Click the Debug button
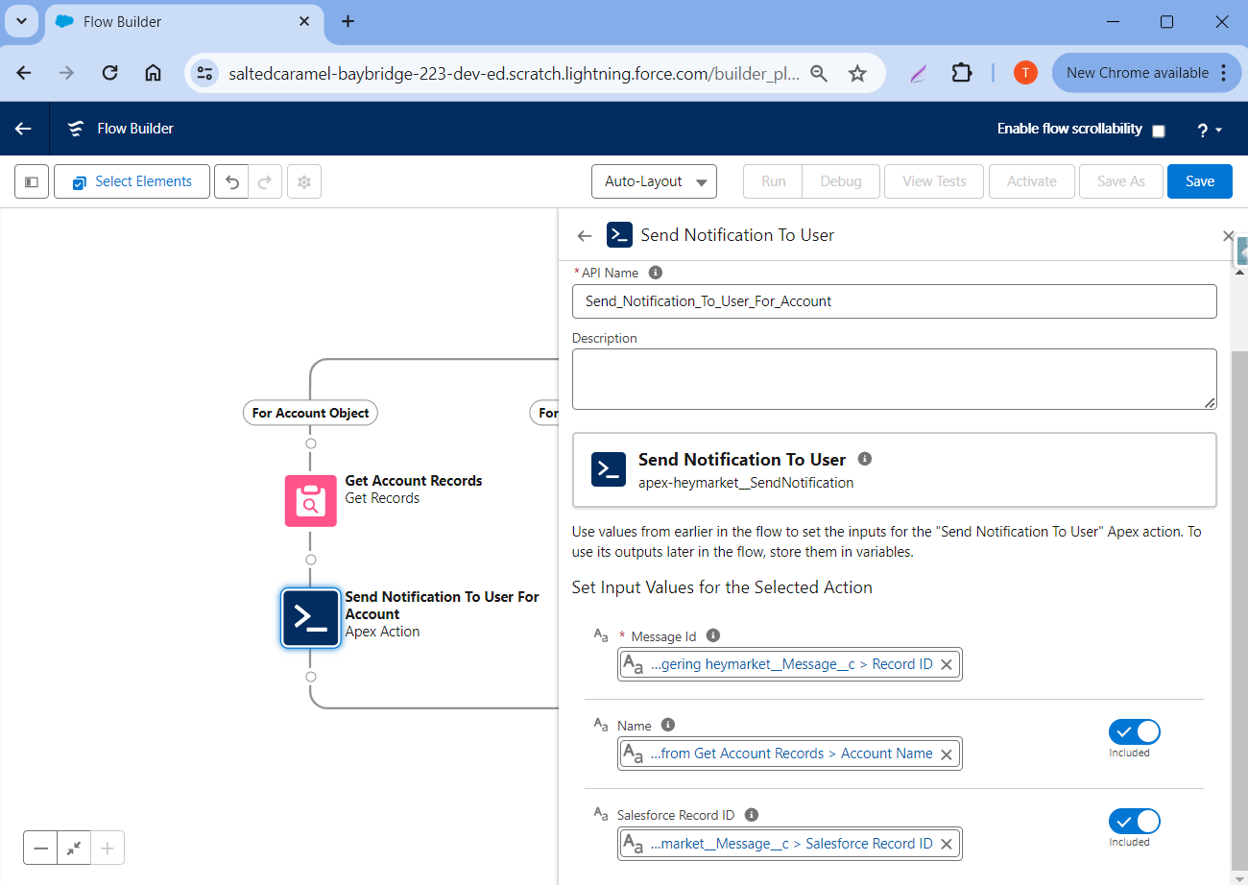1248x885 pixels. 841,181
